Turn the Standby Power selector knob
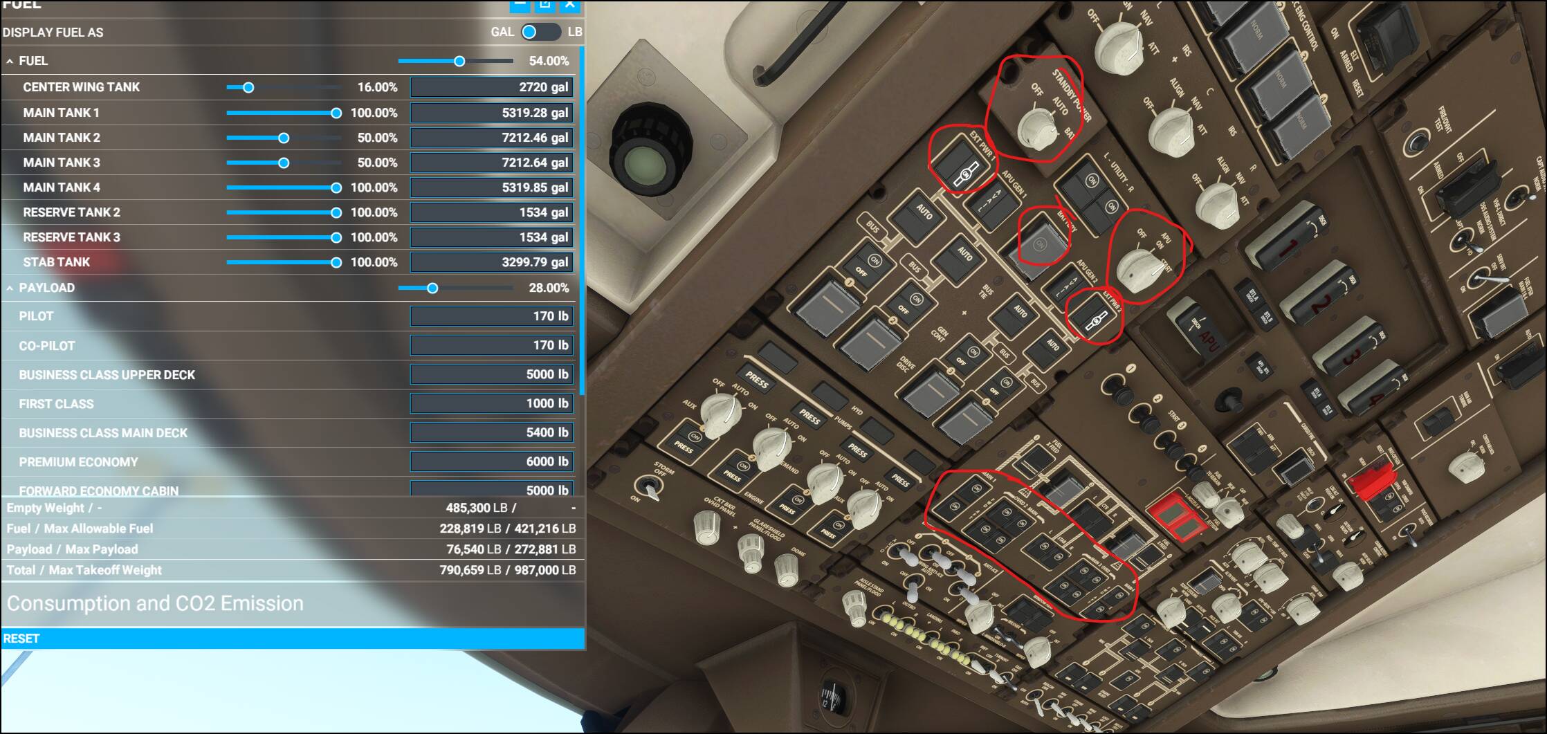The width and height of the screenshot is (1547, 734). (x=1036, y=128)
